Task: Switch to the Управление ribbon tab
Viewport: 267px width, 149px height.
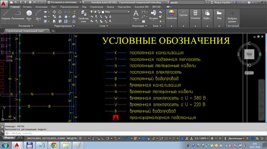Action: (97, 7)
